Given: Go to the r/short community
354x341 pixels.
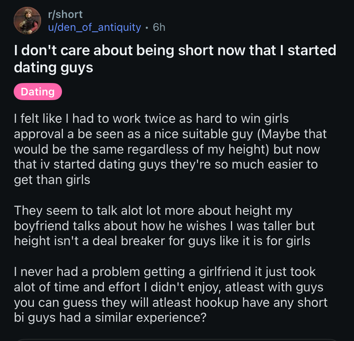Looking at the screenshot, I should point(65,15).
